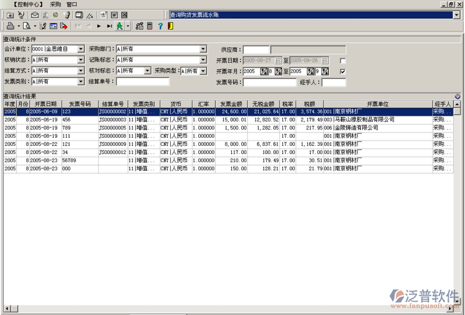
Task: Click the printer icon in the toolbar
Action: tap(10, 26)
